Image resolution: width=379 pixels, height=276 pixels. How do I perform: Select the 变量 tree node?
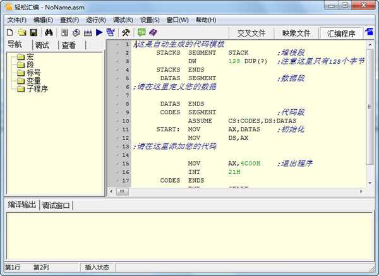tap(33, 81)
